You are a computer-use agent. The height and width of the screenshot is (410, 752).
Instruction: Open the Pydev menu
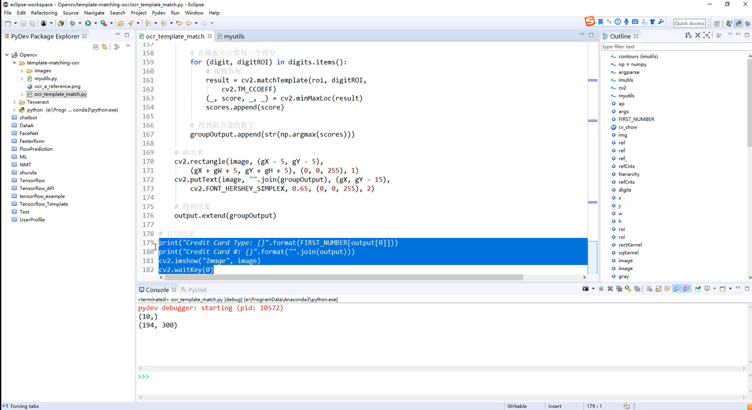point(159,13)
